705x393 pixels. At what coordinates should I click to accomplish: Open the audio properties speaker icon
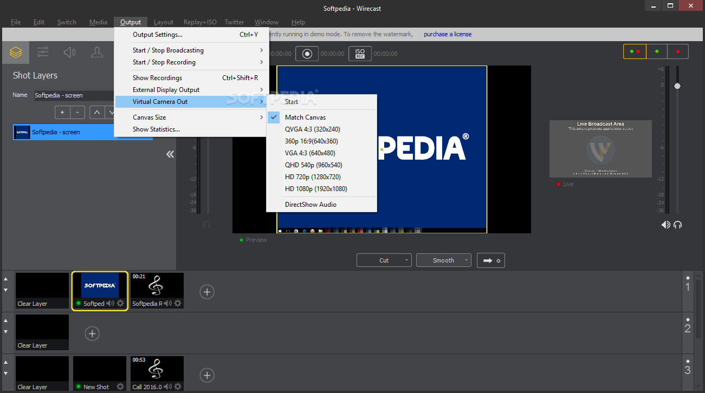[x=69, y=53]
